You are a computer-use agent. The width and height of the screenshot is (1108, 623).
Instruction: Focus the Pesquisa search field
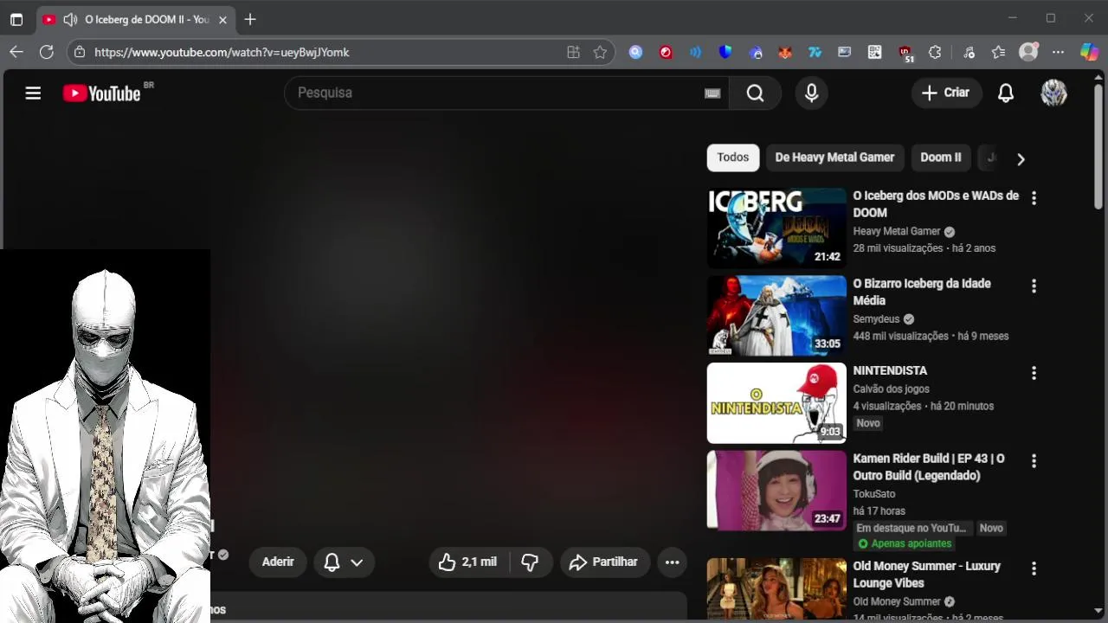(506, 93)
